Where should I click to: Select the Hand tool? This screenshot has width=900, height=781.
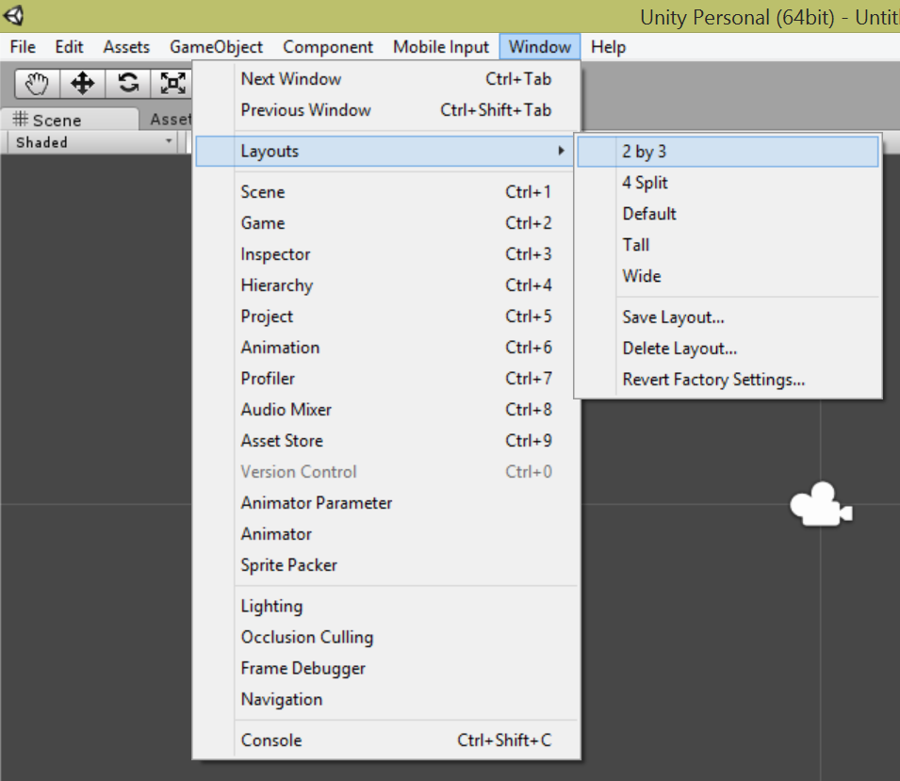coord(38,83)
